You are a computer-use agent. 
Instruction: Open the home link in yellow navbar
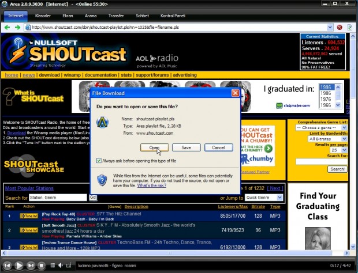click(x=12, y=75)
